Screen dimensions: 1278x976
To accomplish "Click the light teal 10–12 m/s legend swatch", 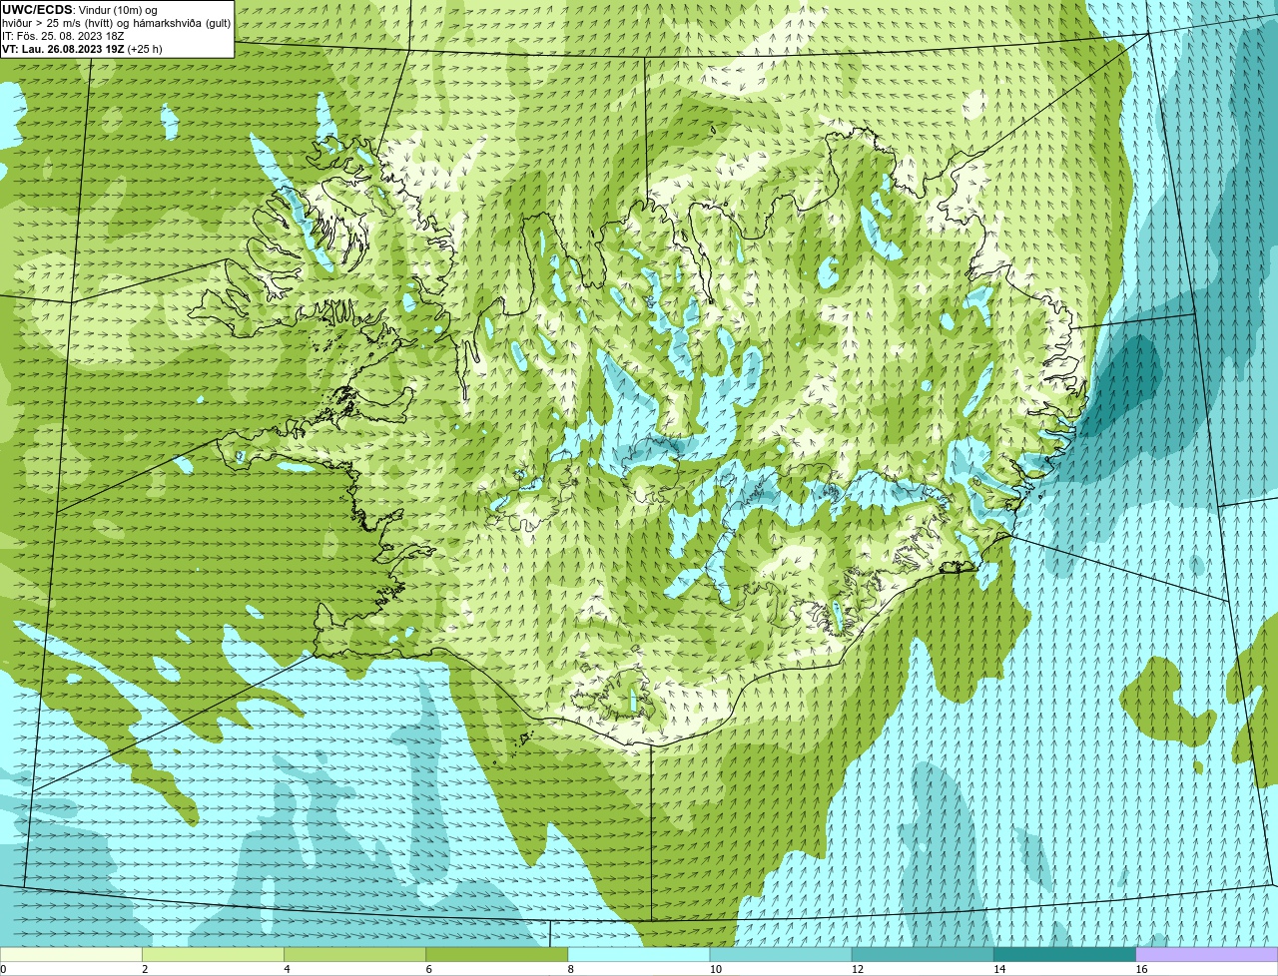I will [781, 954].
